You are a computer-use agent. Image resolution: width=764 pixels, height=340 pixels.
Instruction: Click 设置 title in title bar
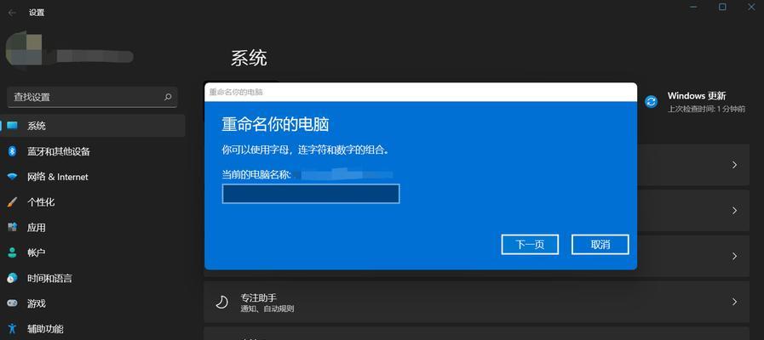(x=37, y=13)
